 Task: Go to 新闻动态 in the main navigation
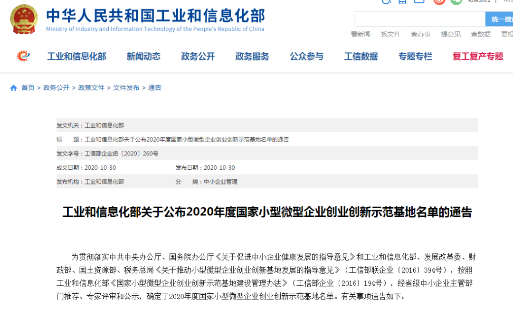(143, 56)
